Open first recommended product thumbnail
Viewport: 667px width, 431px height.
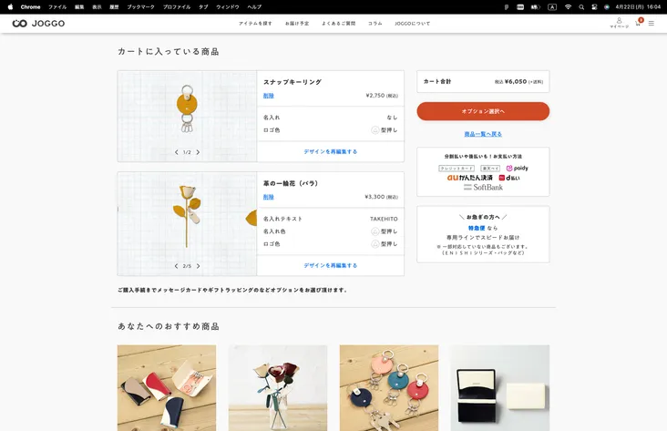(x=167, y=387)
